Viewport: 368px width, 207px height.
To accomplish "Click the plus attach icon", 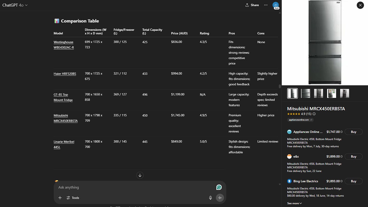I will (x=60, y=198).
